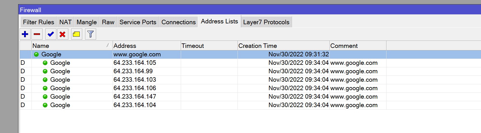The width and height of the screenshot is (481, 133).
Task: Click the Comment column header
Action: tap(358, 46)
